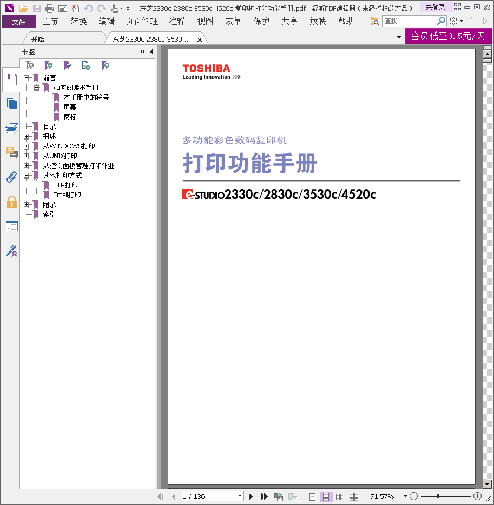This screenshot has height=505, width=494.
Task: Zoom out with the minus button
Action: 414,496
